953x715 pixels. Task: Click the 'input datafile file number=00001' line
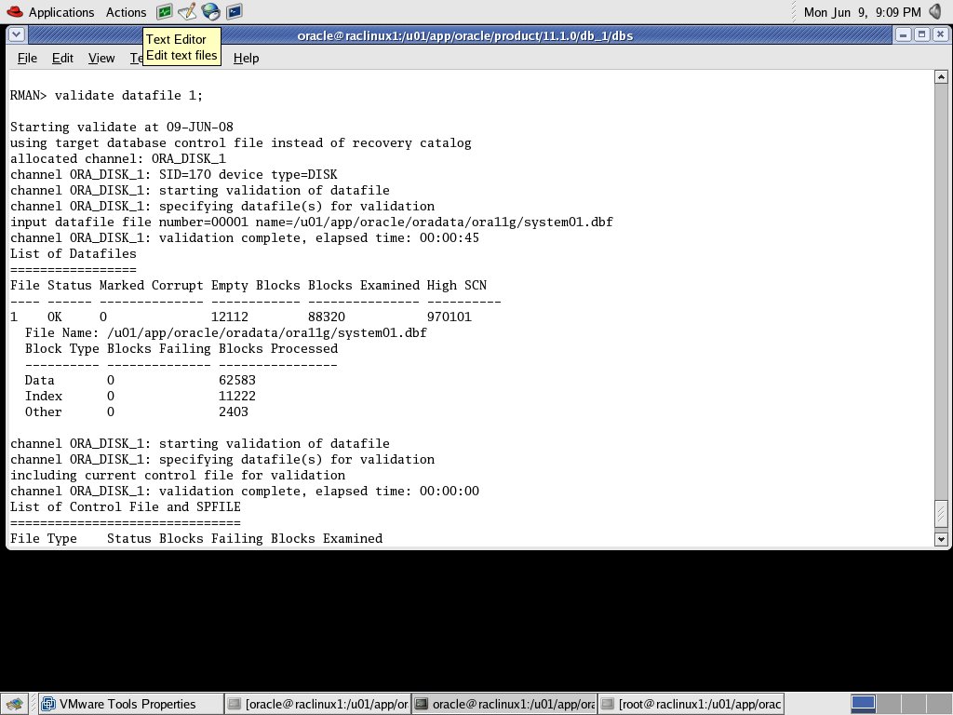tap(311, 222)
